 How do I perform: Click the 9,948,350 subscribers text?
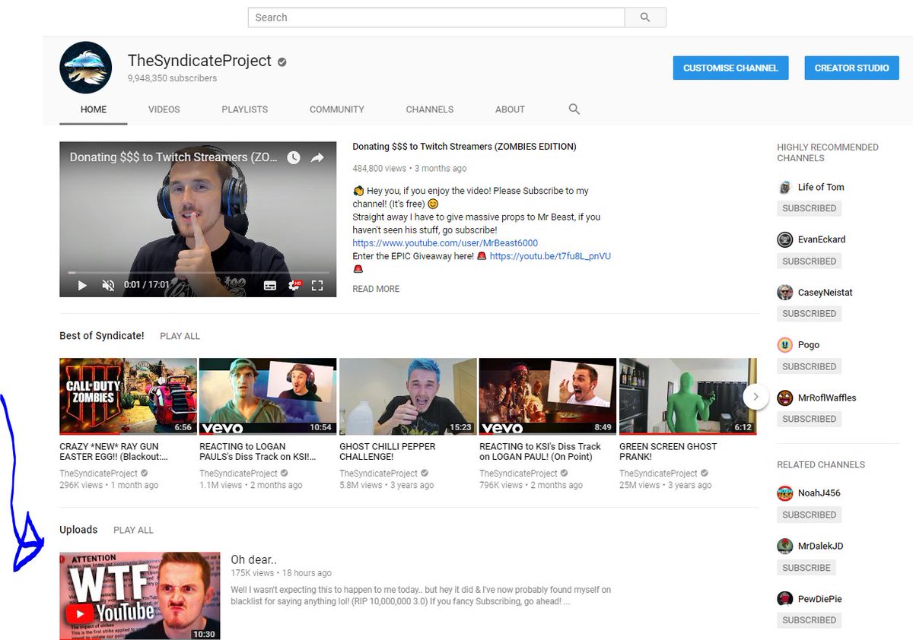pos(172,78)
